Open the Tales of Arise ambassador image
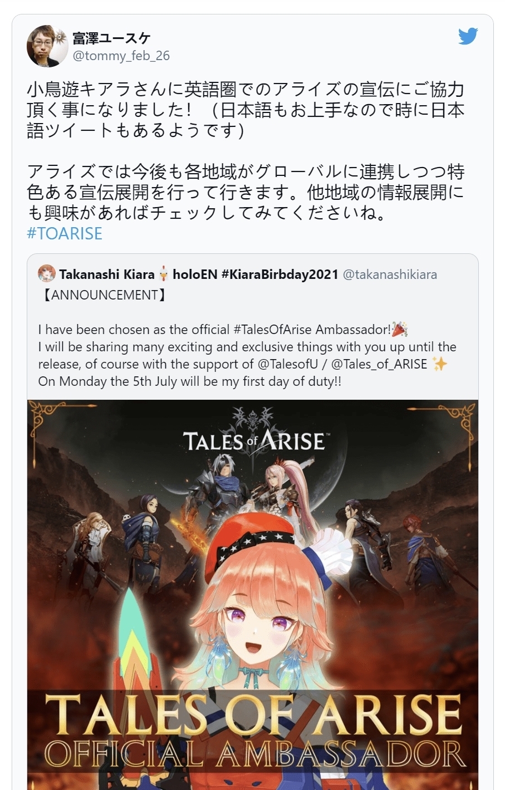 click(253, 595)
